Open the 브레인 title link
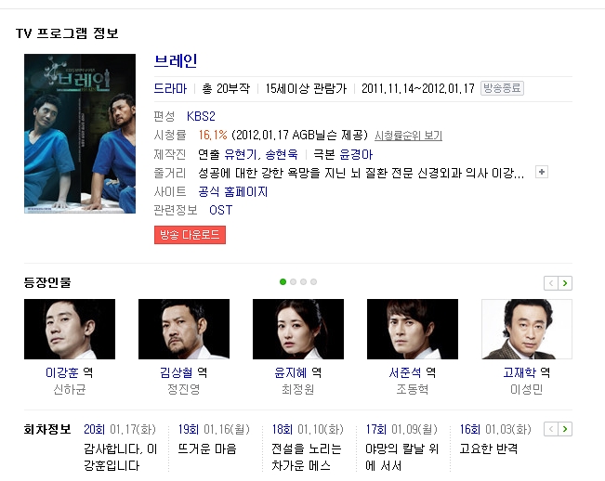The image size is (605, 481). pos(176,61)
